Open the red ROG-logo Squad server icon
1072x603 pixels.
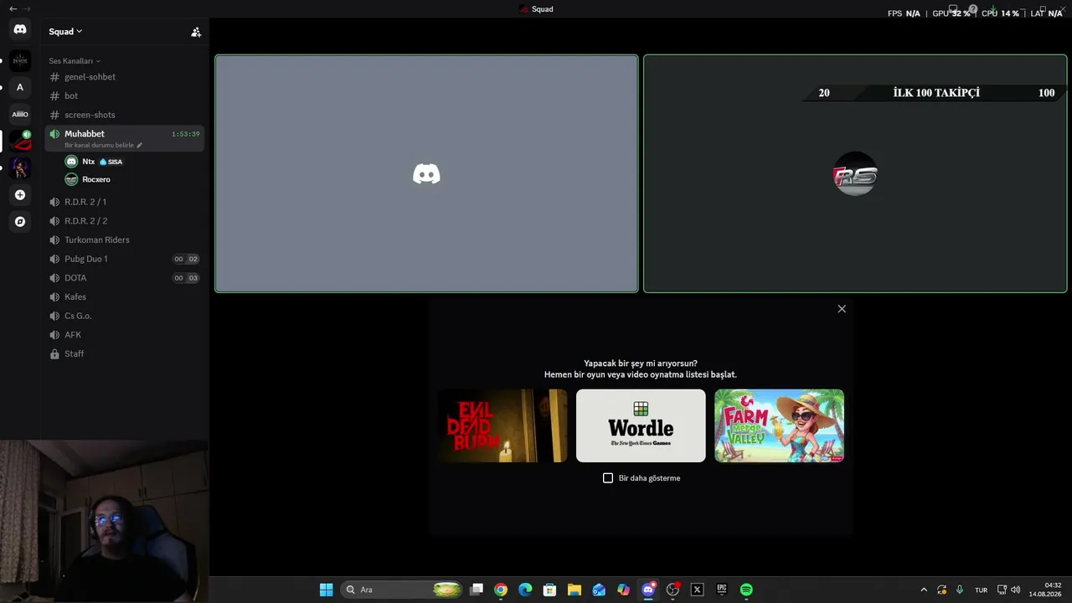click(20, 141)
